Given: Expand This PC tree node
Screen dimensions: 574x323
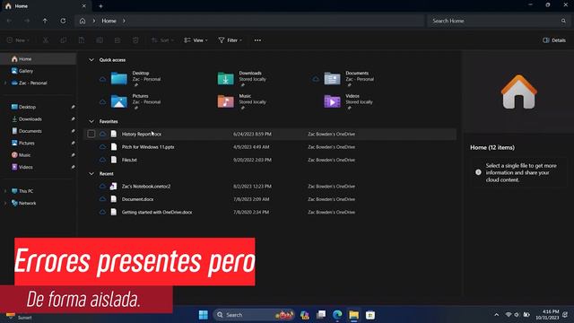Looking at the screenshot, I should pos(5,191).
